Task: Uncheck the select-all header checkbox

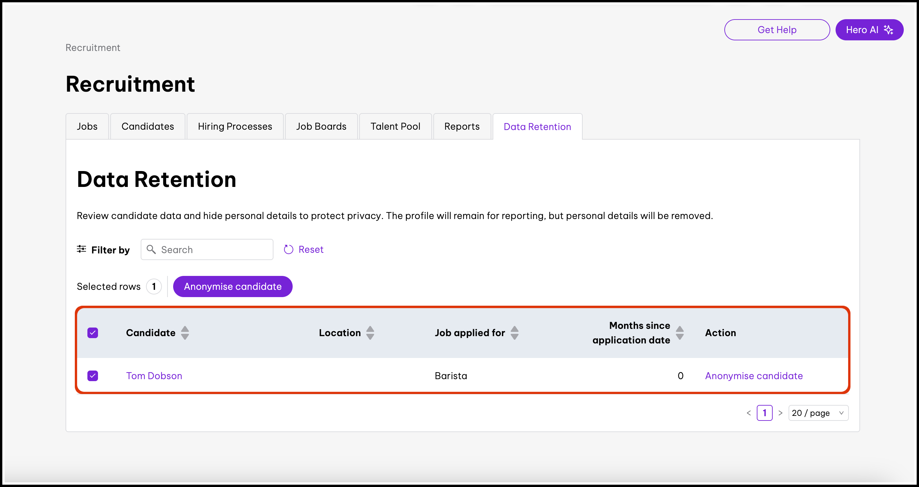Action: (93, 332)
